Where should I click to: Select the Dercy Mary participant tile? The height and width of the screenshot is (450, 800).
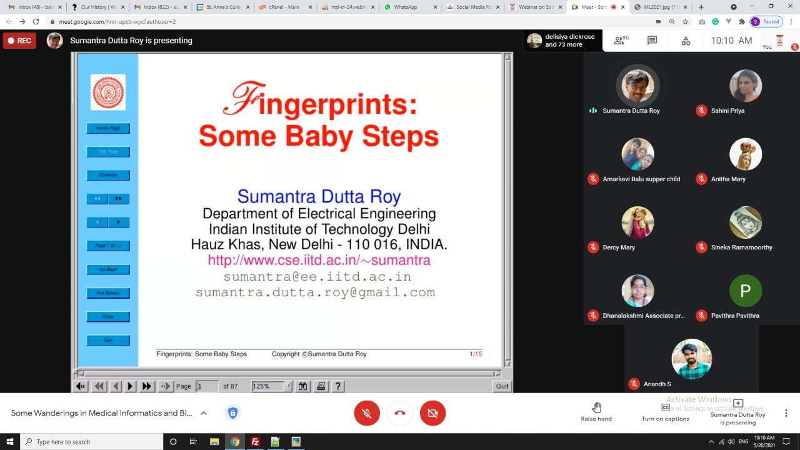pos(637,223)
